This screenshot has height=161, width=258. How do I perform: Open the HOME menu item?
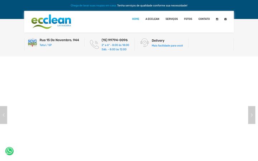click(x=135, y=19)
